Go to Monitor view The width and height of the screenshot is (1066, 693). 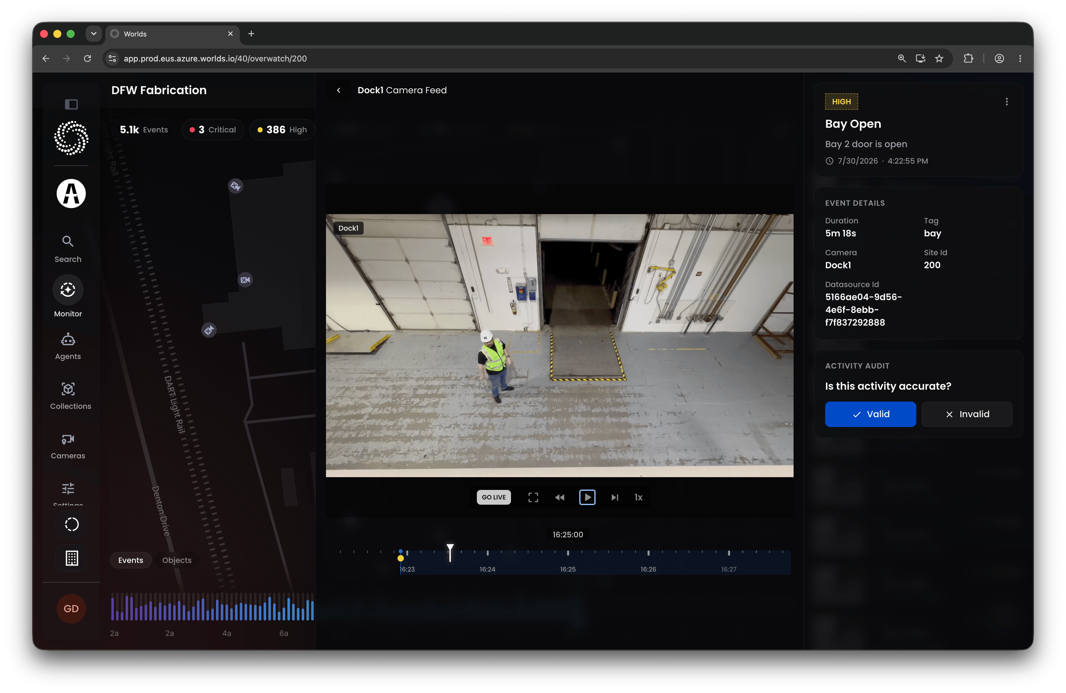(x=68, y=296)
